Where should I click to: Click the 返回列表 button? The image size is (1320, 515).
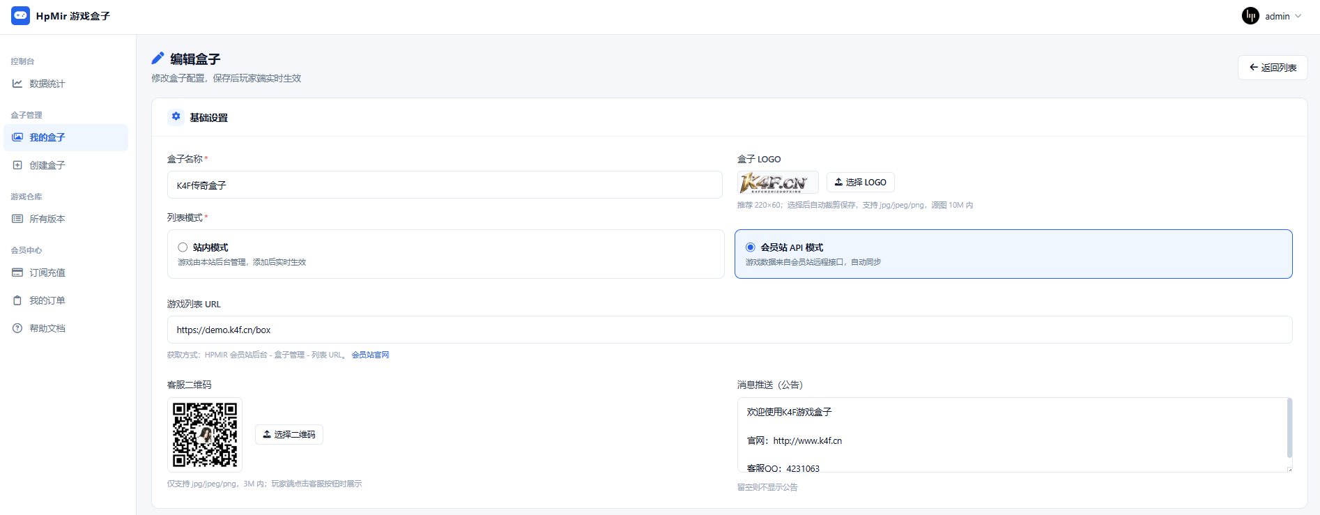1273,68
